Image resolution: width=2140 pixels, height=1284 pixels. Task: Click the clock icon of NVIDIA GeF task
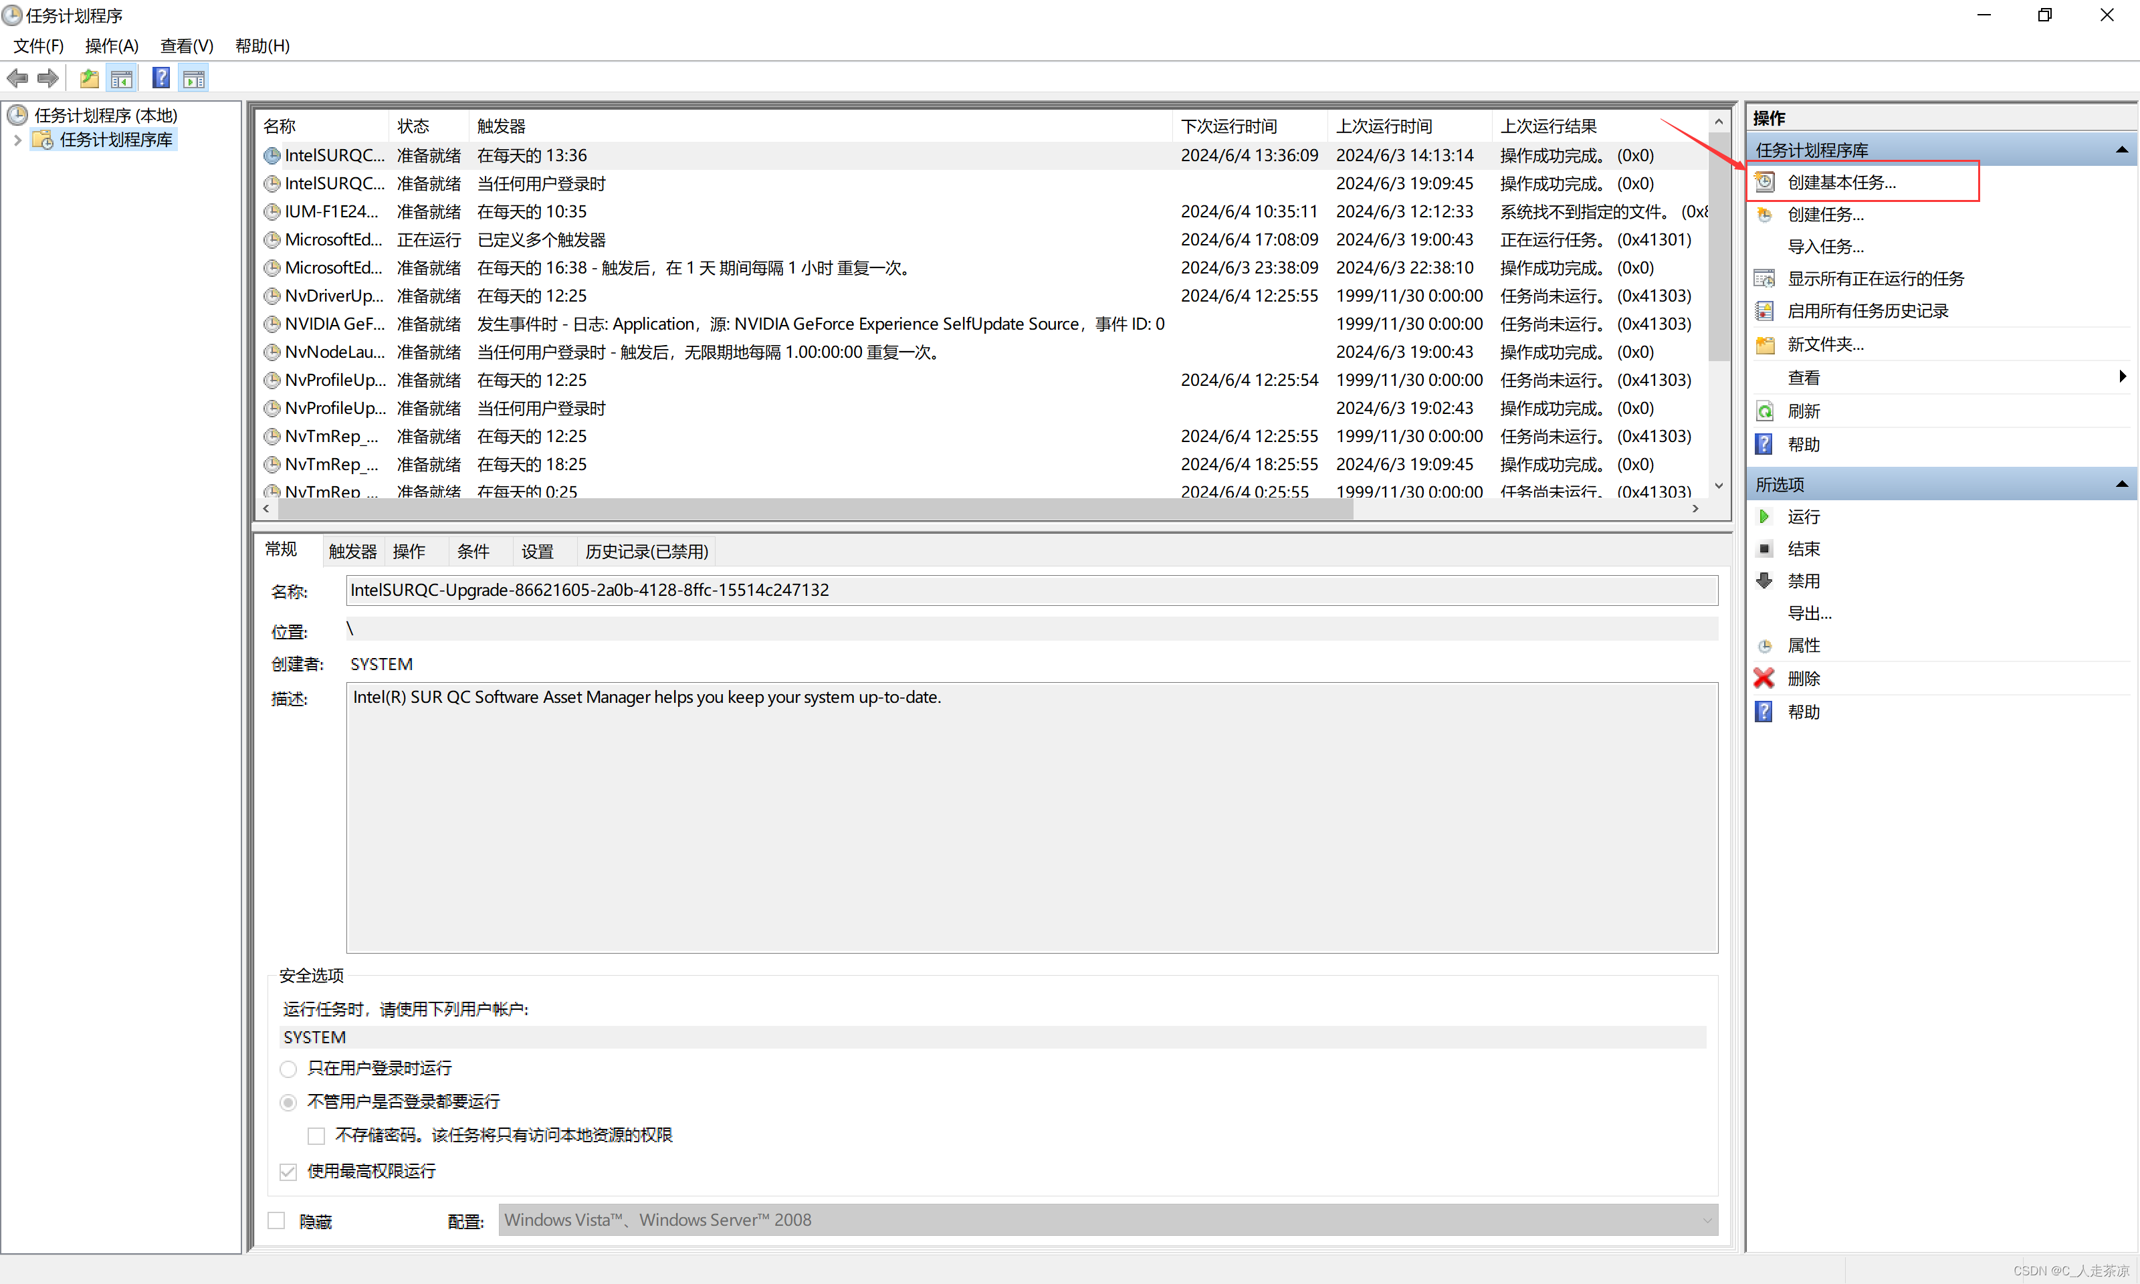[x=272, y=324]
